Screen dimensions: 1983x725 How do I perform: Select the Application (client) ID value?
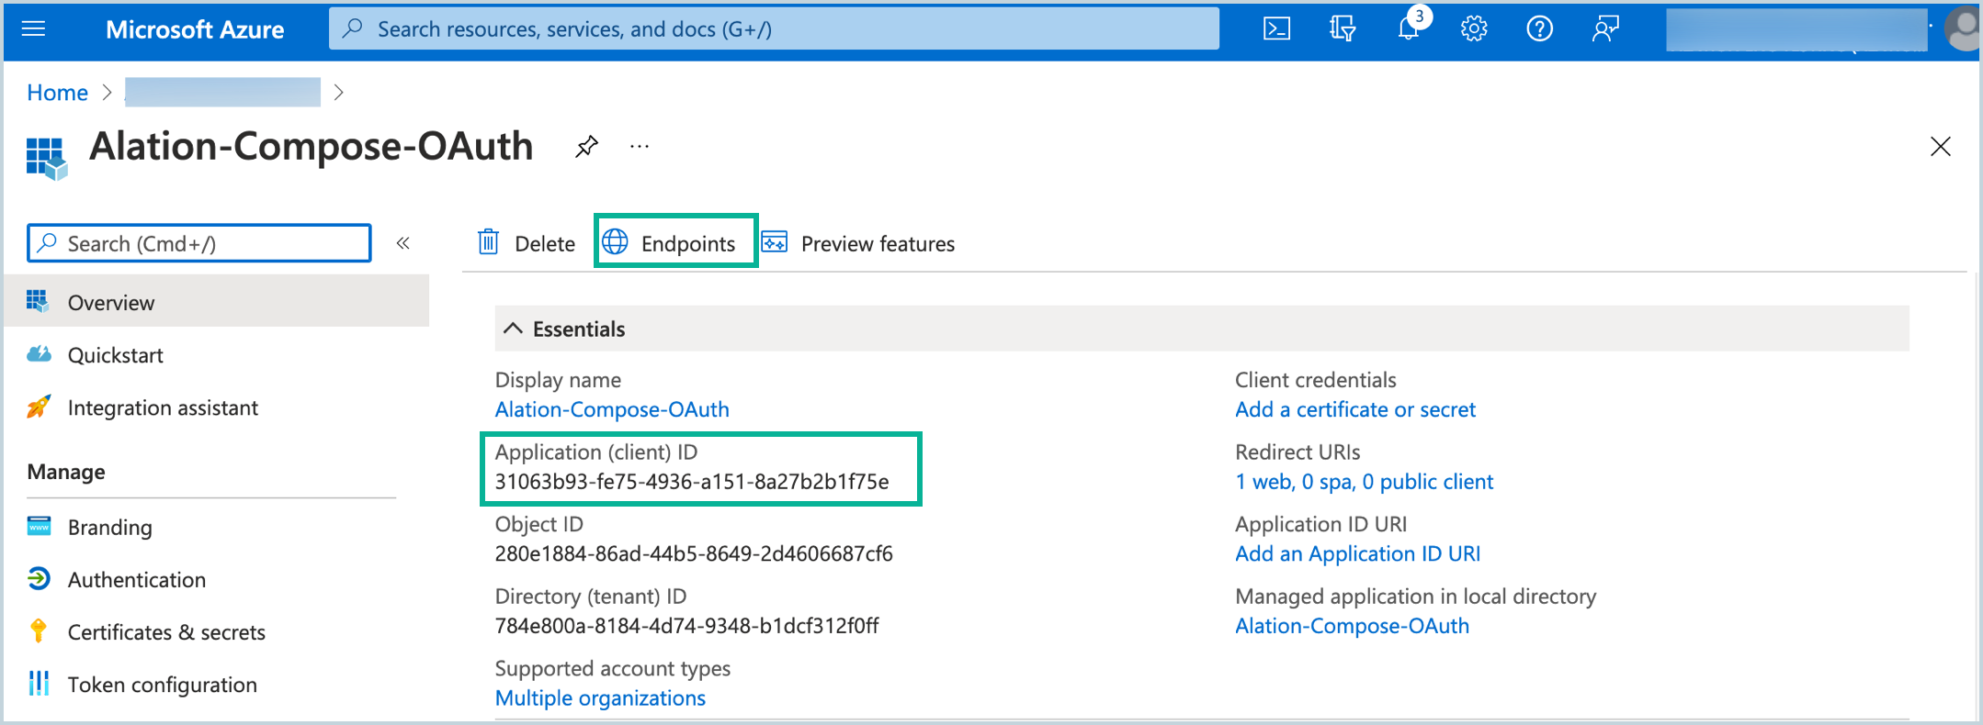692,482
